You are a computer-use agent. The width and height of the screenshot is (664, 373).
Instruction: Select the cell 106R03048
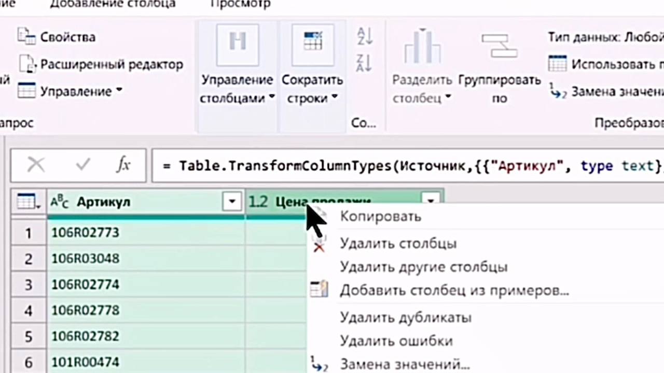pos(146,259)
